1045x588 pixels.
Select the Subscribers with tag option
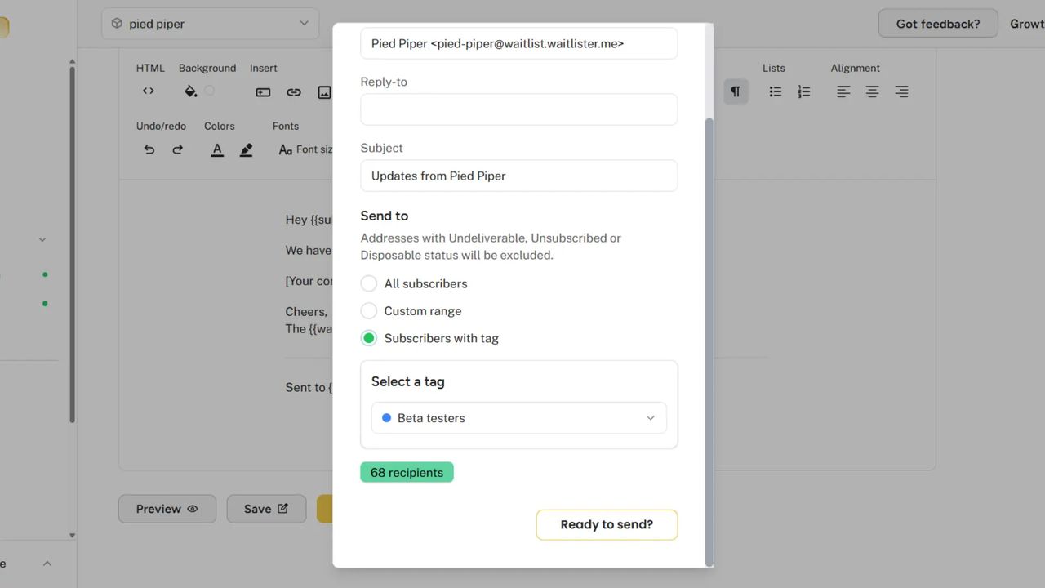(x=368, y=337)
